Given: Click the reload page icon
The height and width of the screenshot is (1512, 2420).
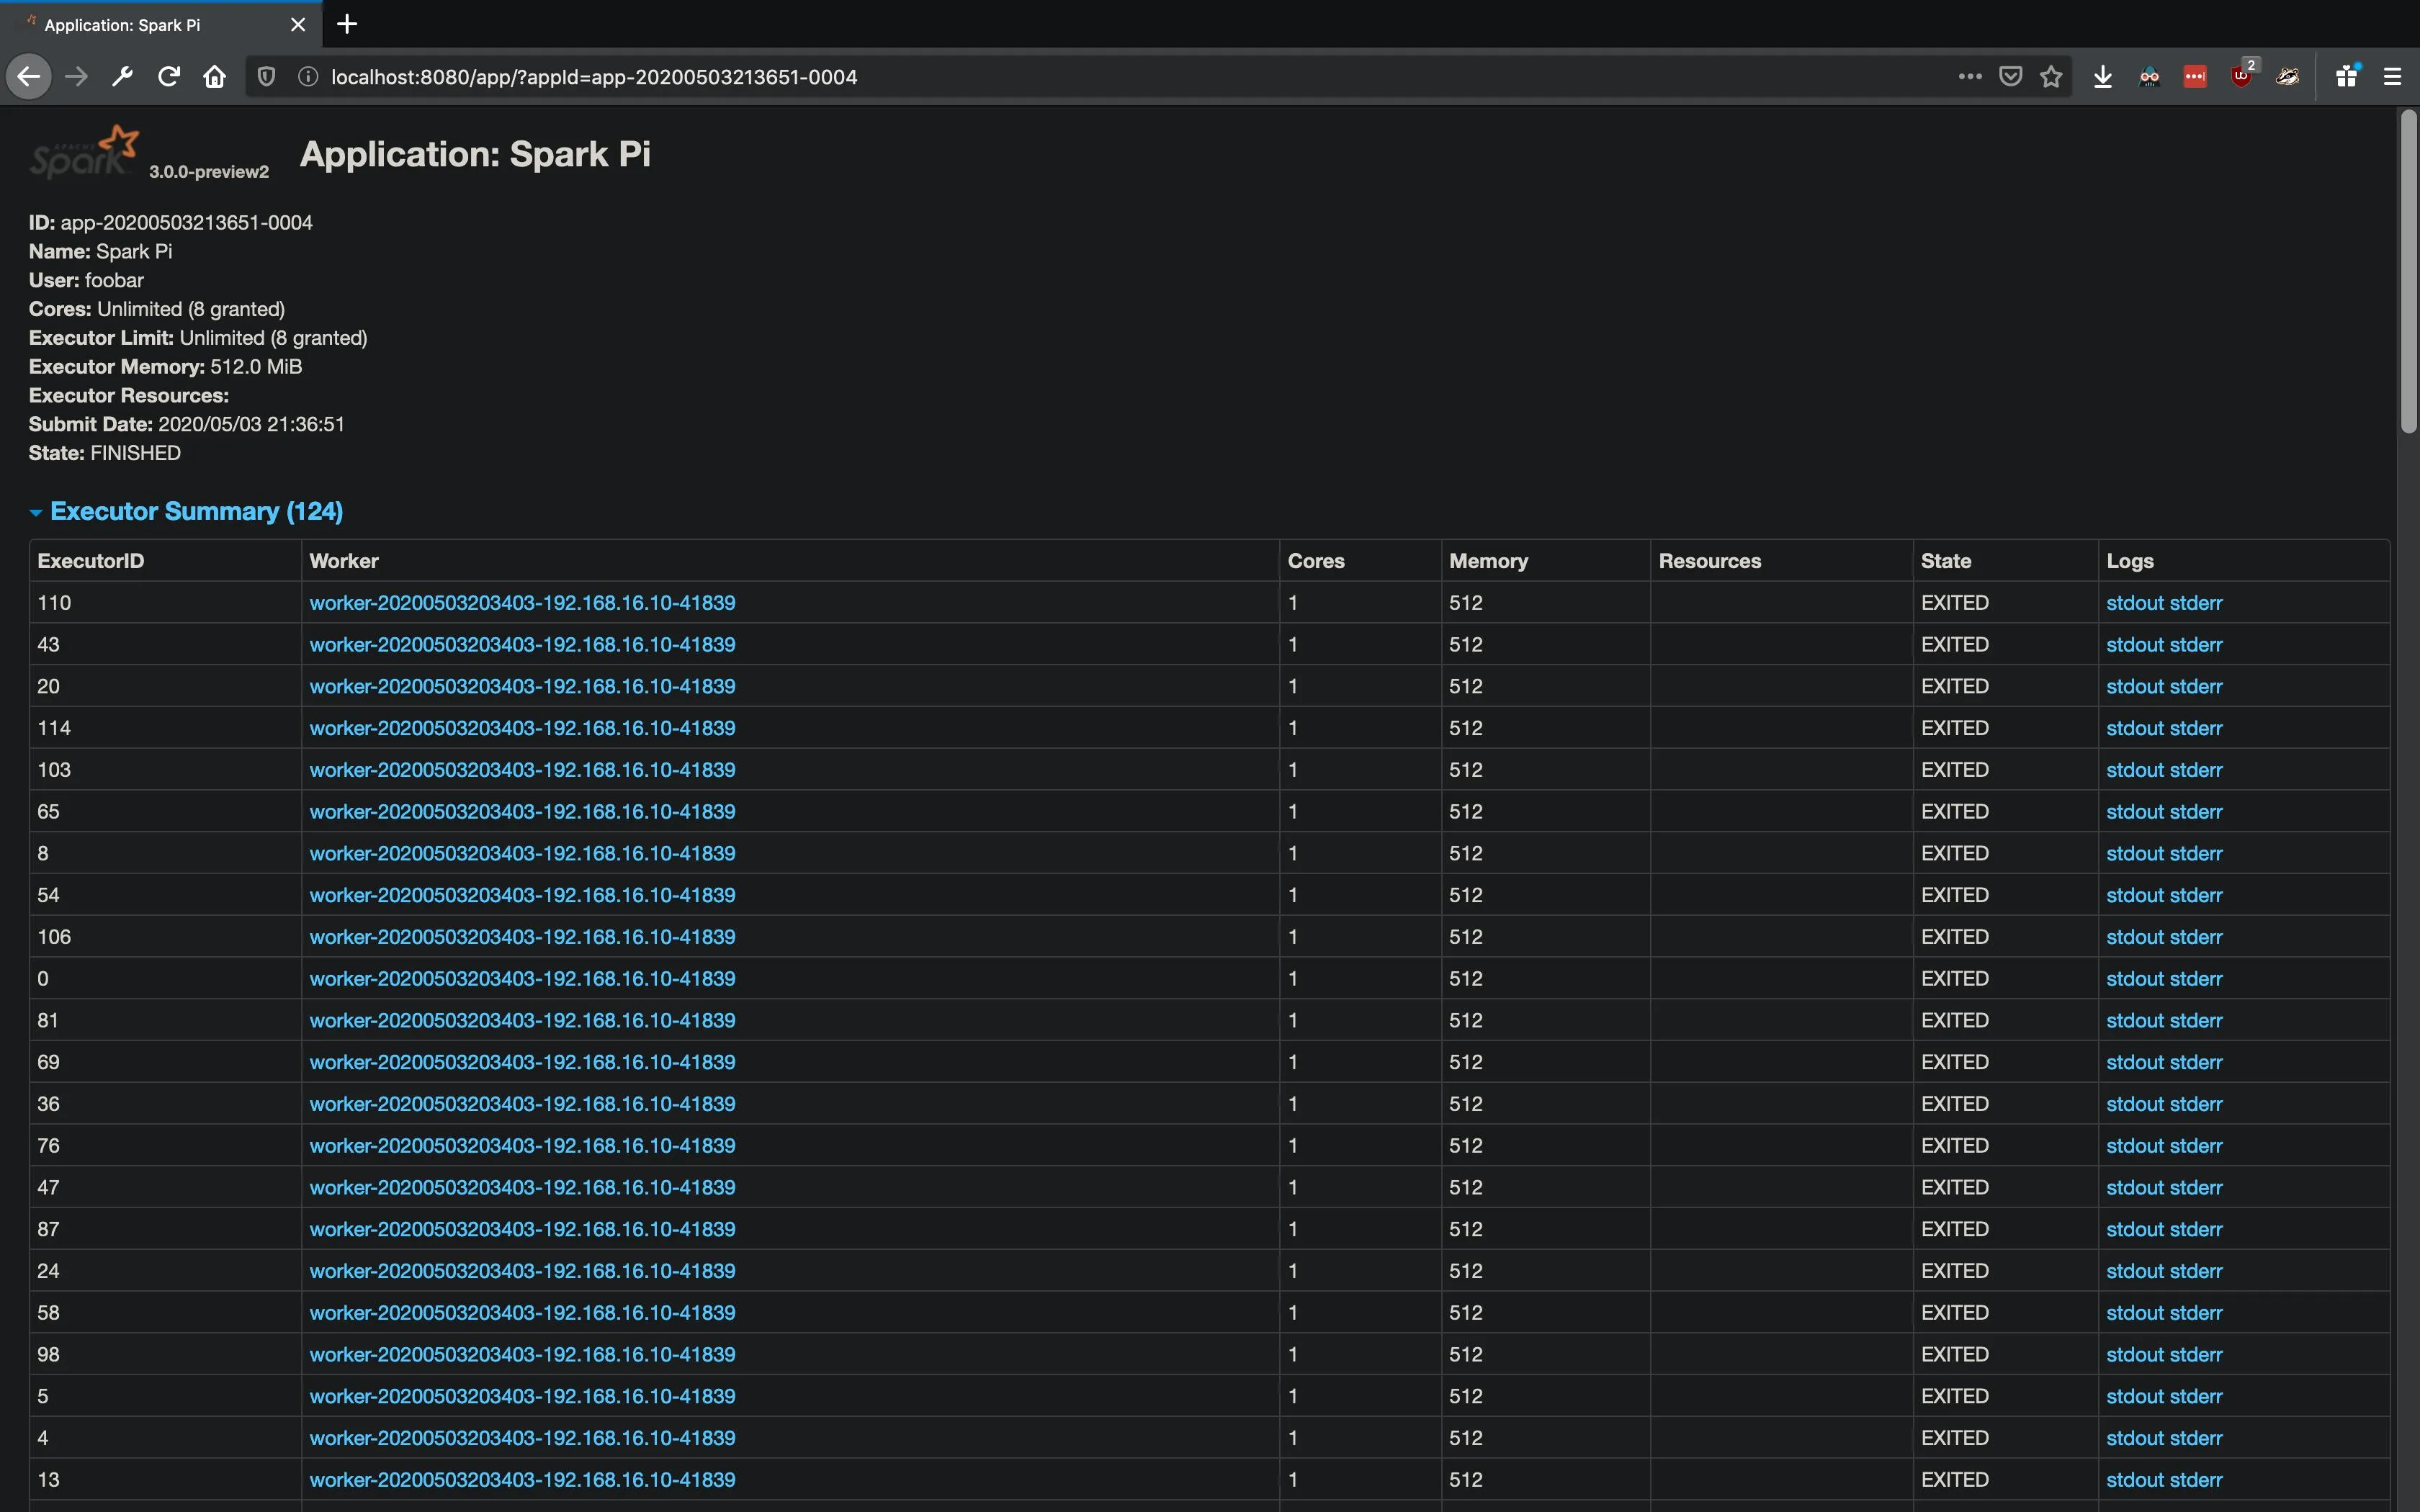Looking at the screenshot, I should pyautogui.click(x=169, y=77).
